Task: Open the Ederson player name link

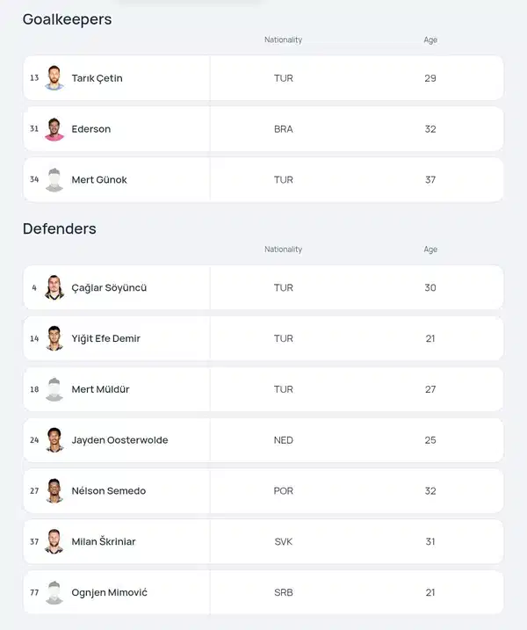Action: (91, 129)
